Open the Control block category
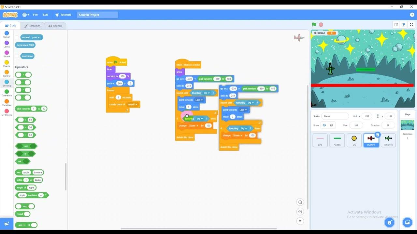Screen dimensions: 417x234 7,73
